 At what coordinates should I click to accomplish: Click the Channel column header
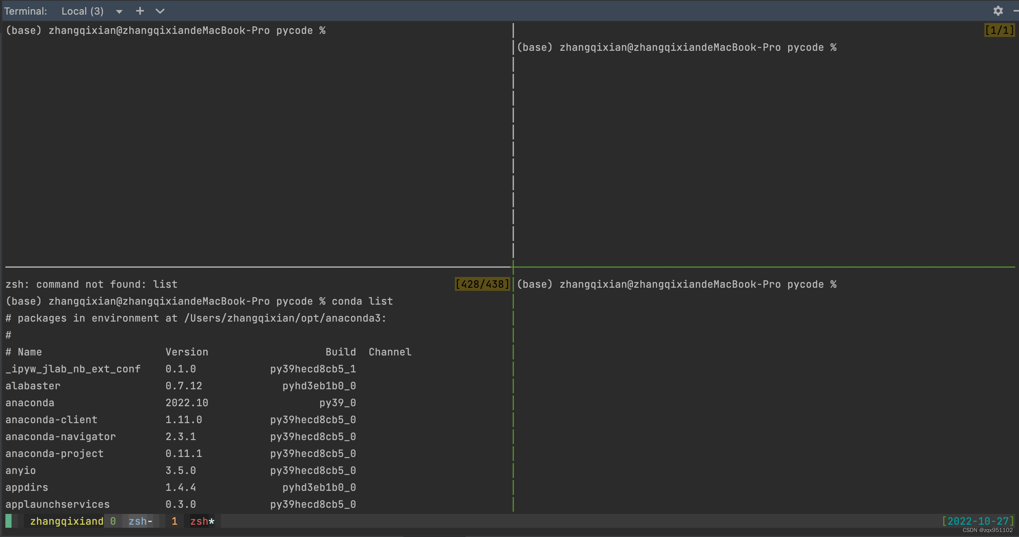click(x=390, y=352)
